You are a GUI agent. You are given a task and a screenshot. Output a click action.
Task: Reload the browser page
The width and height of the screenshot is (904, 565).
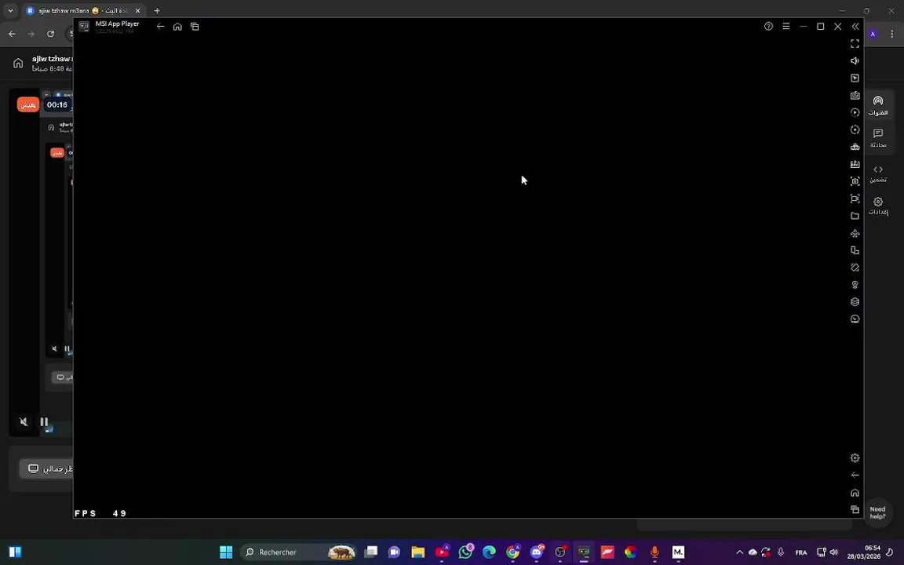click(51, 34)
